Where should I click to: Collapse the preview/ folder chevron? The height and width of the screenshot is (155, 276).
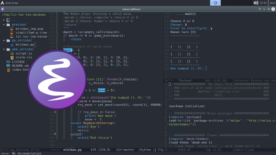pyautogui.click(x=4, y=24)
